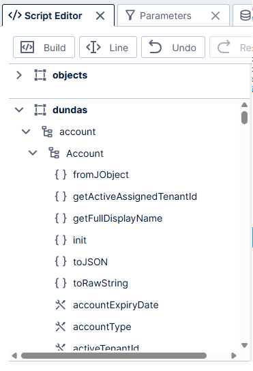The image size is (253, 371).
Task: Select the fromJObject method
Action: (101, 175)
